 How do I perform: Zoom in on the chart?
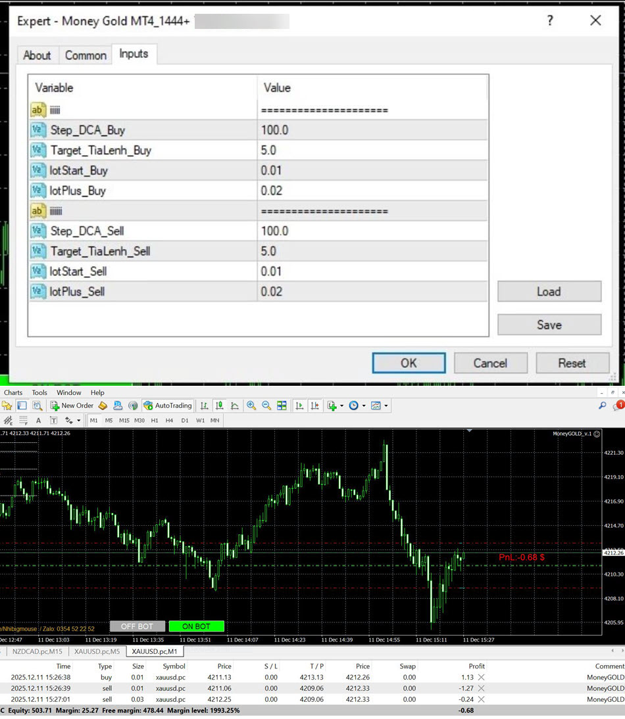[x=251, y=406]
